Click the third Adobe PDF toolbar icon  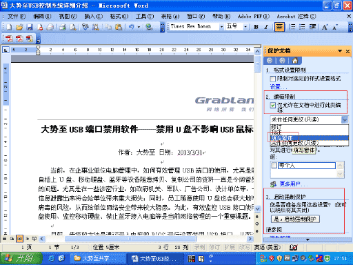click(30, 39)
